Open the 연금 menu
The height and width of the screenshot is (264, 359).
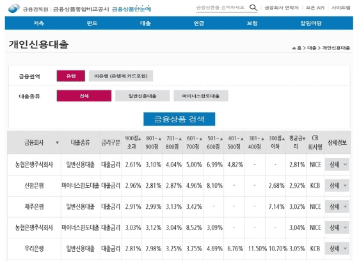coord(199,23)
